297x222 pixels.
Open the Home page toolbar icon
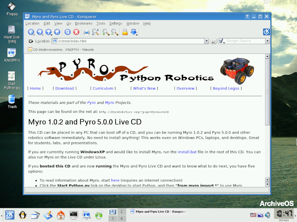(57, 32)
